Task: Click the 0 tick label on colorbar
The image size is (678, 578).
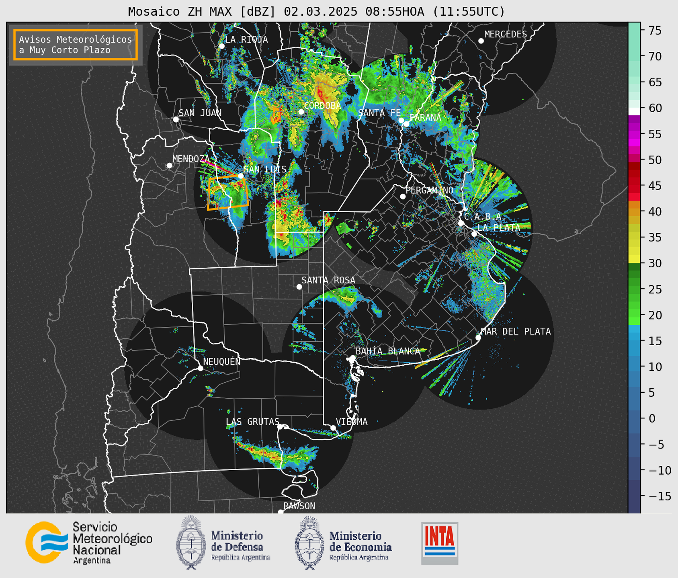Action: [x=652, y=418]
